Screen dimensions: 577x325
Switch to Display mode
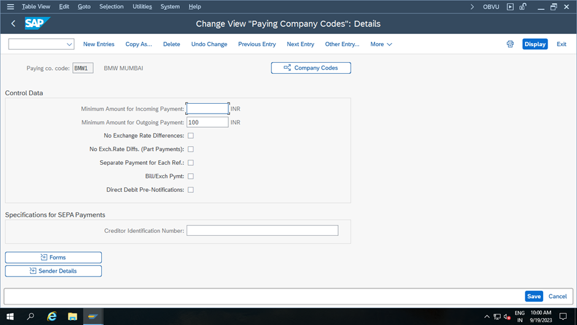click(535, 44)
